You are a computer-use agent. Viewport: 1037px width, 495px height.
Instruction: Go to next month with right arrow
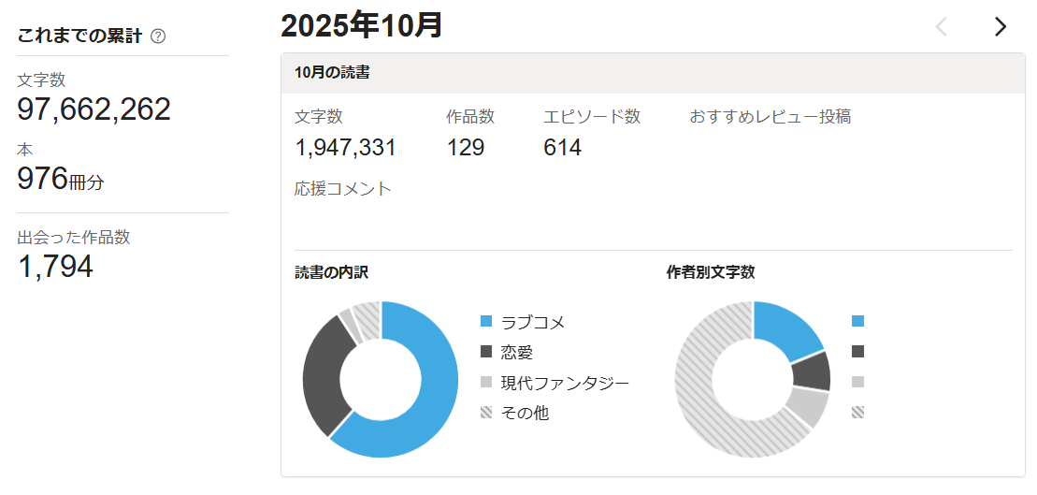[1001, 26]
